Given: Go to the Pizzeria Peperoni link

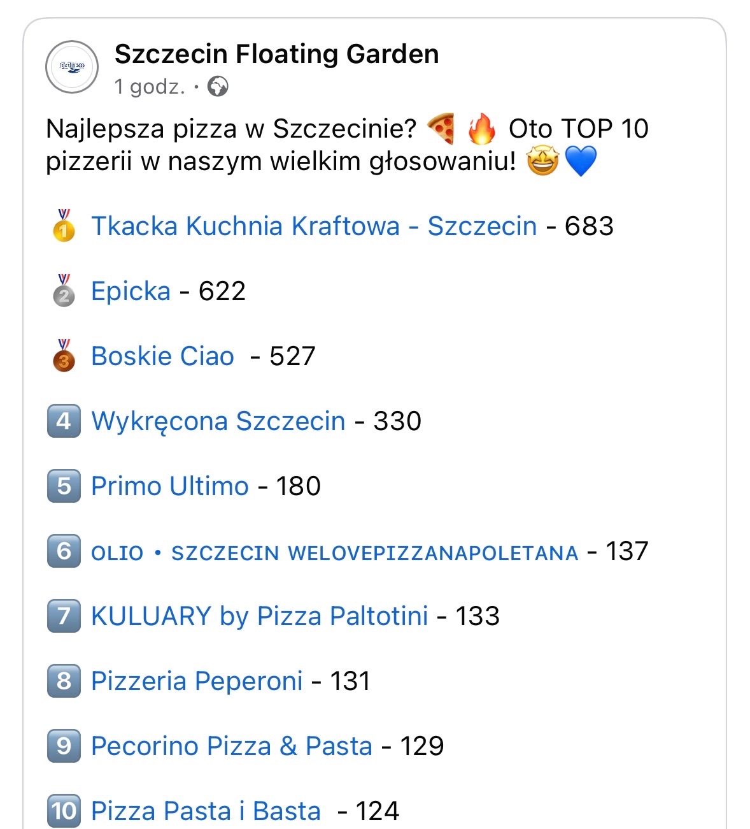Looking at the screenshot, I should [197, 681].
